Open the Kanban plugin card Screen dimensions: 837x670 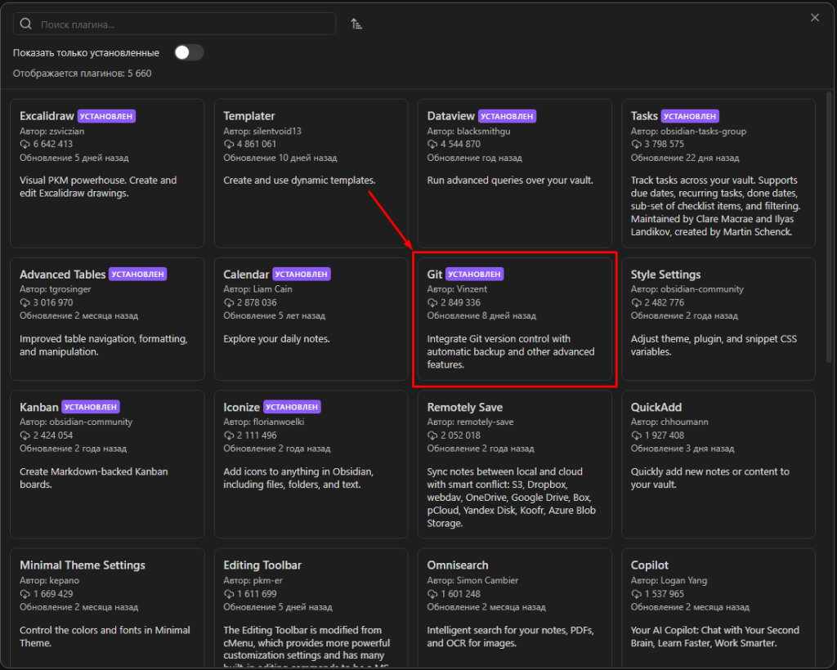pyautogui.click(x=107, y=464)
